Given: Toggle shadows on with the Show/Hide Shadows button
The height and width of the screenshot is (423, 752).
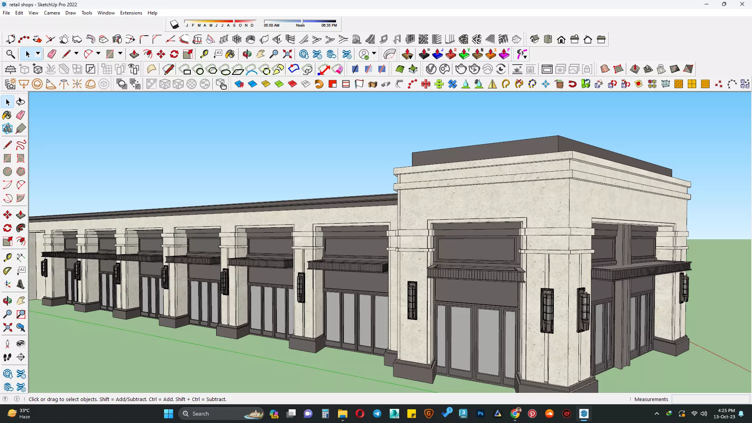Looking at the screenshot, I should click(174, 25).
